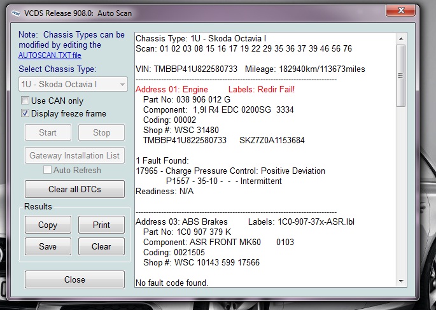
Task: Click 'Coding: 00002' line
Action: (x=169, y=120)
